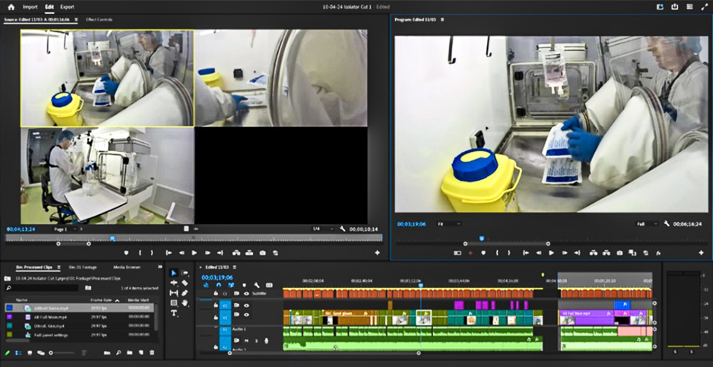Viewport: 713px width, 367px height.
Task: Select the Type tool
Action: tap(174, 313)
